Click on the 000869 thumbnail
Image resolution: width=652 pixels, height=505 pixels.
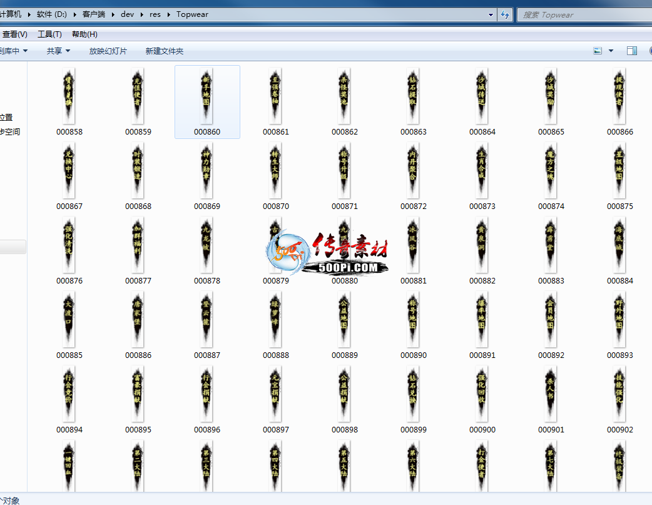[206, 171]
